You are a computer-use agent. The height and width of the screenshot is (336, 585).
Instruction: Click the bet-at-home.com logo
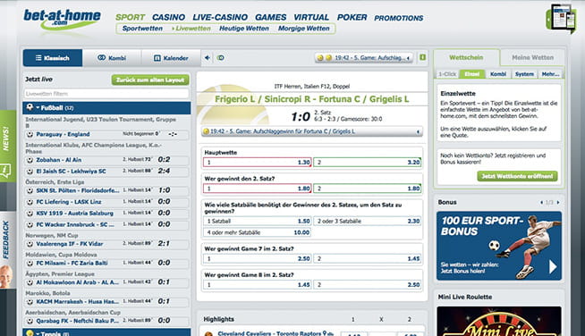(x=62, y=19)
